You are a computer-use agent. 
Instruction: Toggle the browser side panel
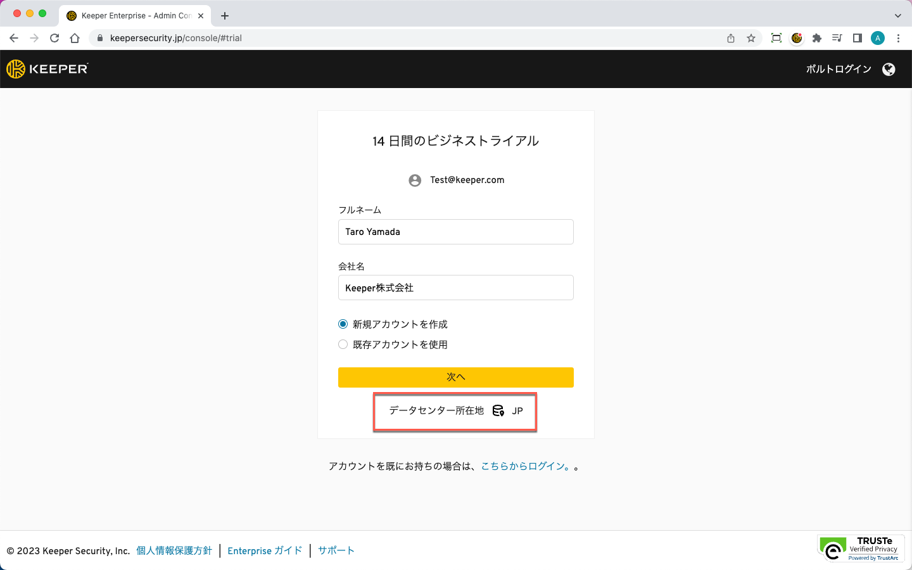(858, 38)
